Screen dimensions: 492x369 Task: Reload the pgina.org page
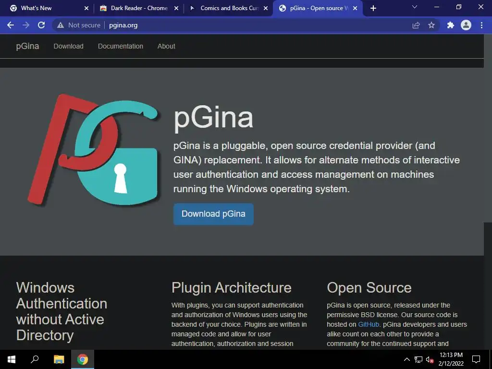tap(41, 25)
